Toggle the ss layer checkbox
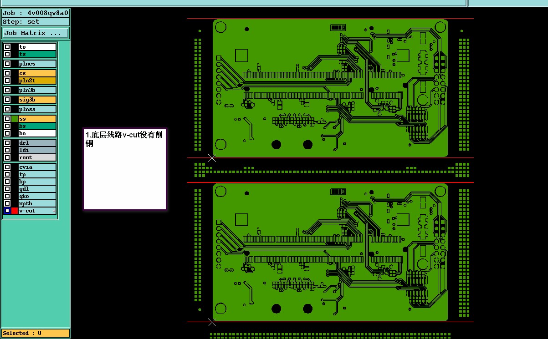The width and height of the screenshot is (548, 339). click(7, 119)
